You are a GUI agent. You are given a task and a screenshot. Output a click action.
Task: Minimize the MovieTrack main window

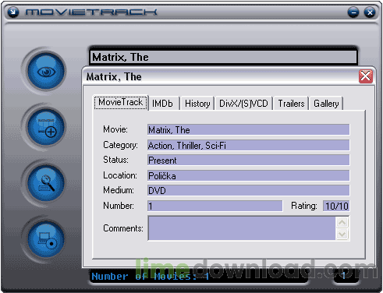click(353, 12)
